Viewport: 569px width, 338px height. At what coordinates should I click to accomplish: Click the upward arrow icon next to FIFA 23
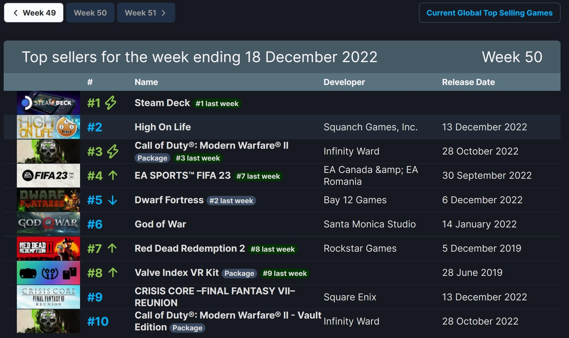[x=112, y=175]
